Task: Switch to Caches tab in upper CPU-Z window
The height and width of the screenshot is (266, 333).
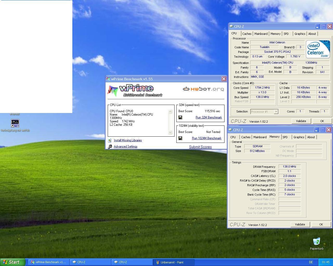Action: point(247,34)
